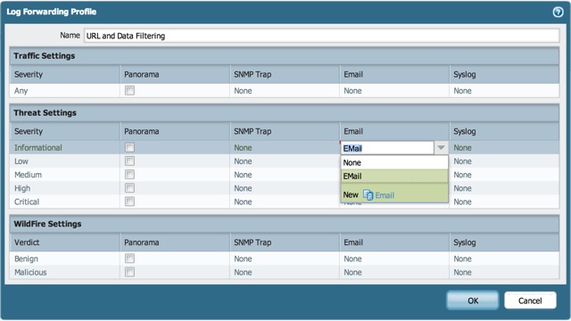Select the Medium severity row label
The image size is (571, 321).
(x=28, y=175)
